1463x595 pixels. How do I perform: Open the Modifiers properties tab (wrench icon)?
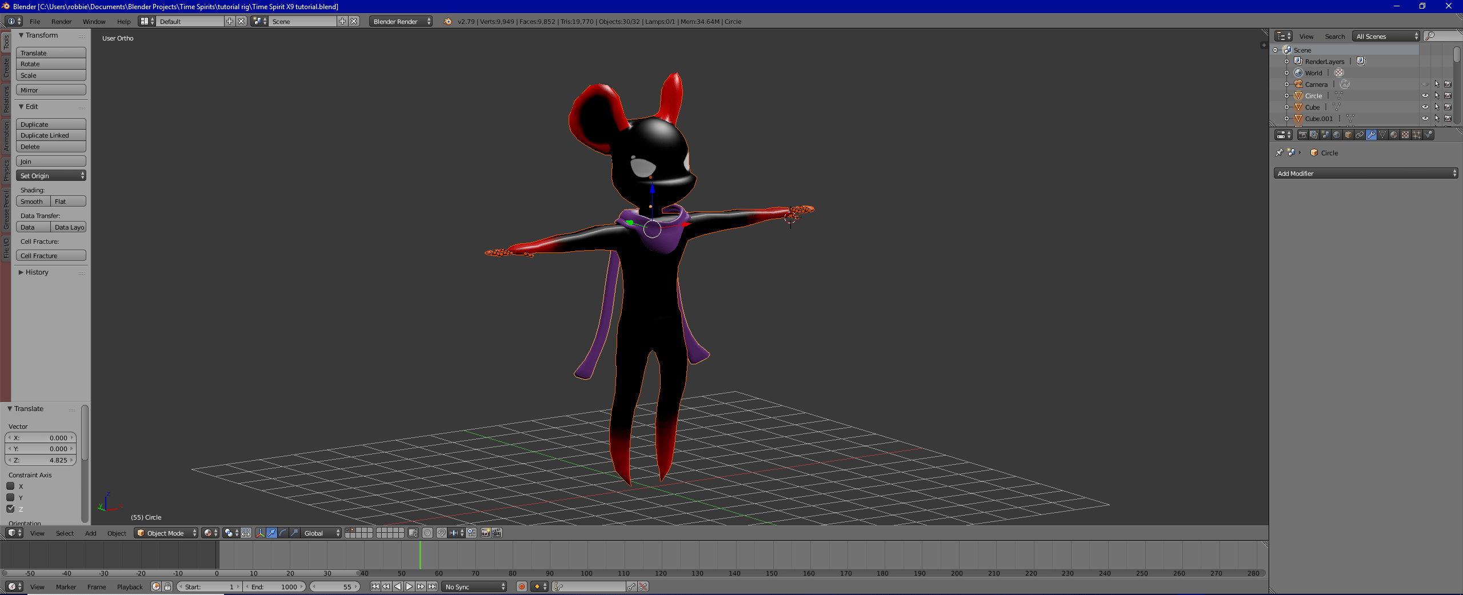[x=1371, y=135]
